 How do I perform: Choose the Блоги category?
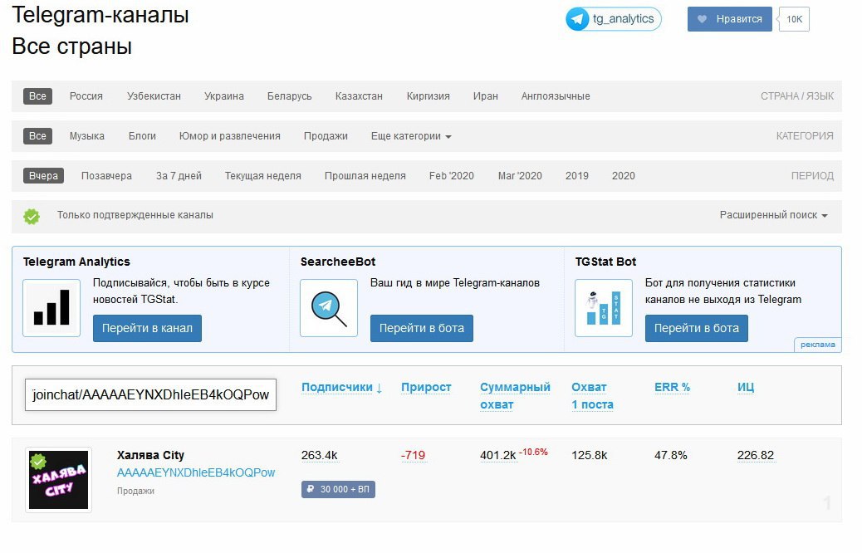142,136
